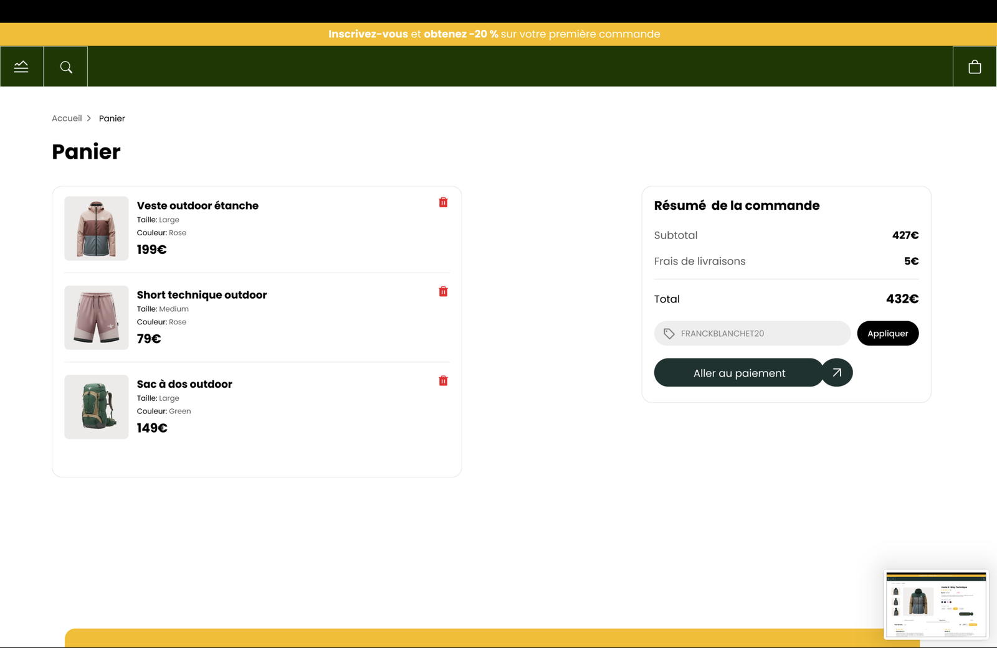Open the shopping bag icon
Image resolution: width=997 pixels, height=648 pixels.
point(975,67)
